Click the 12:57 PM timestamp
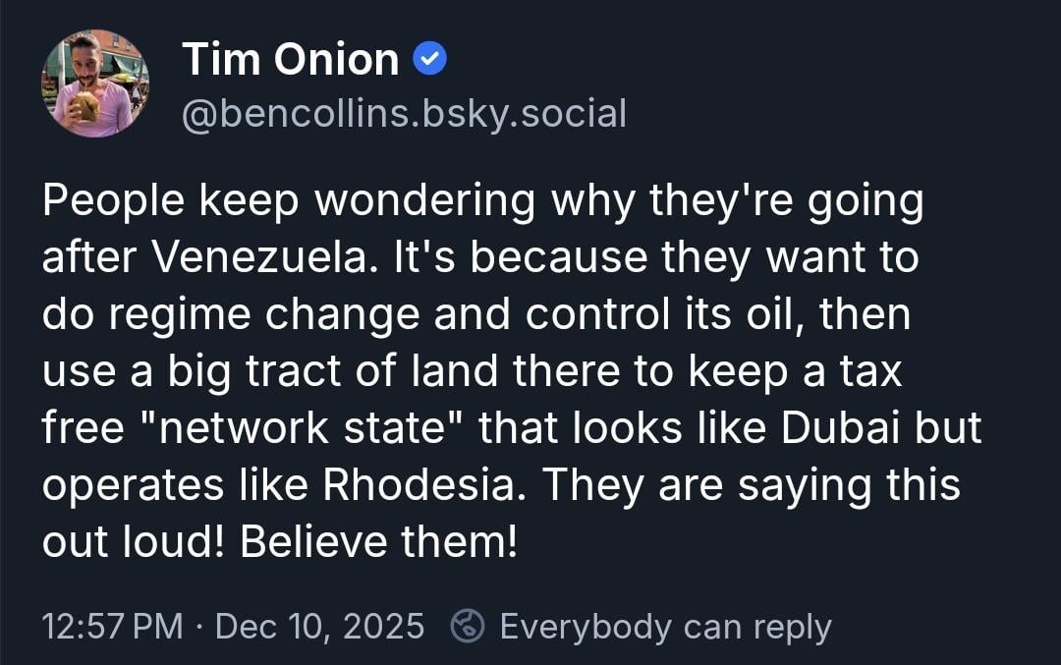This screenshot has width=1061, height=665. point(113,626)
